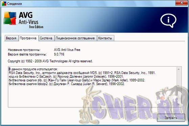The height and width of the screenshot is (126, 189).
Task: Click the C-SaCzech library credit line
Action: [x=66, y=76]
